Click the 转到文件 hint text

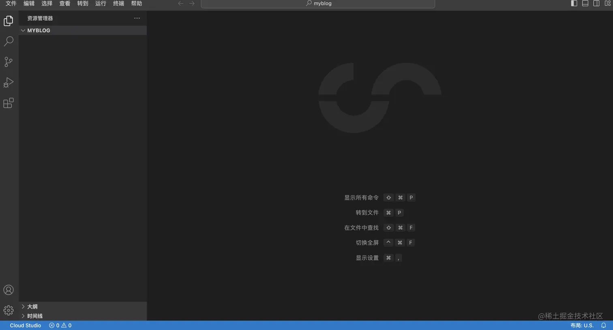(x=367, y=213)
